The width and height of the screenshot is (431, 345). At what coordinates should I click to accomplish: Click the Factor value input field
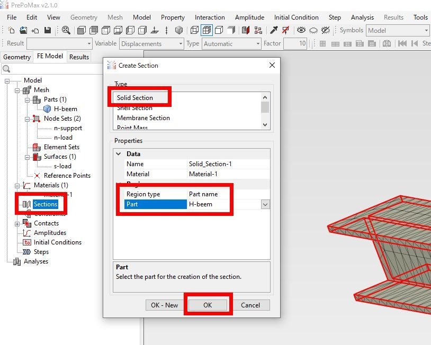pos(295,44)
